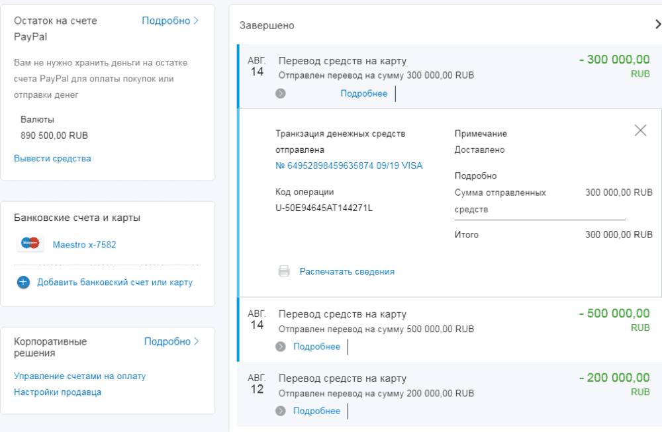Click the Валюты label

pyautogui.click(x=37, y=119)
